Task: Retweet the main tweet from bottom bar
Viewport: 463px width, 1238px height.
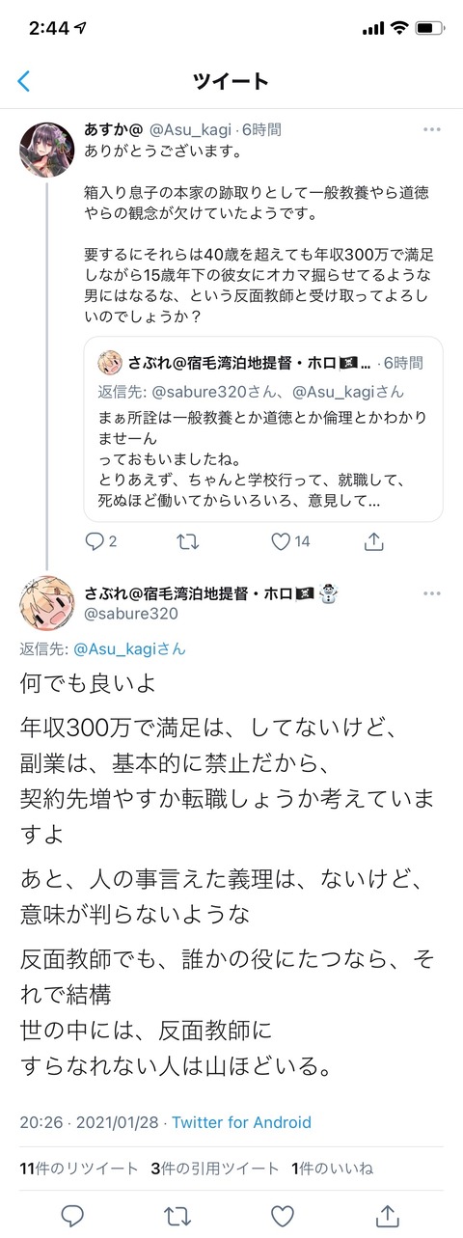Action: [177, 1212]
